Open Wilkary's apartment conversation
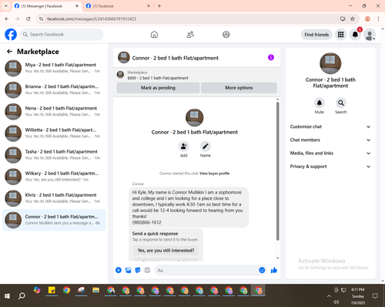Viewport: 385px width, 307px height. click(54, 177)
